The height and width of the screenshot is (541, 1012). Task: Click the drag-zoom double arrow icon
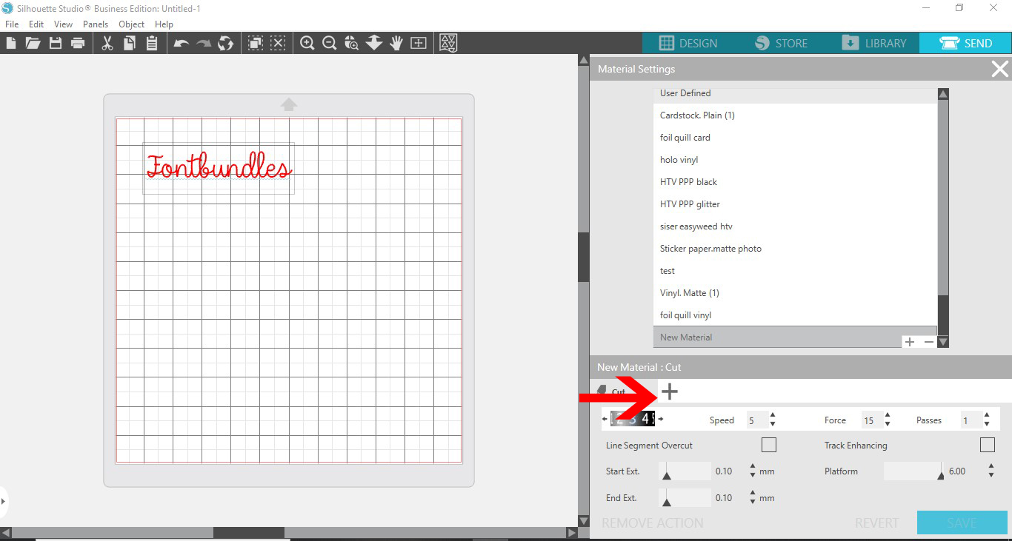point(374,43)
